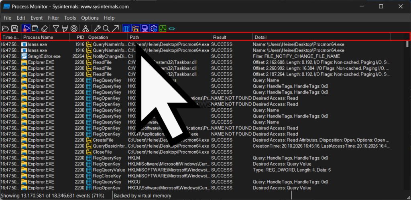Click detail 'Offset: 2.187.264, Length: 8.192'
Image resolution: width=411 pixels, height=200 pixels.
point(321,74)
